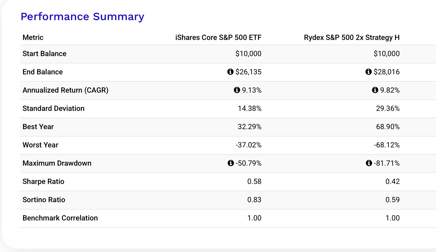Select the Start Balance row label

(44, 54)
